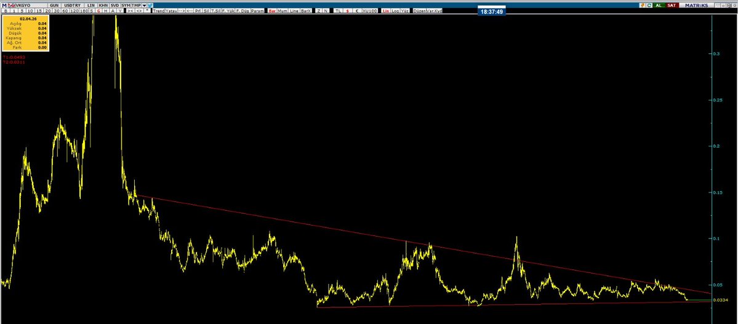Viewport: 738px width, 324px height.
Task: Switch chart type to Line
Action: tap(294, 10)
